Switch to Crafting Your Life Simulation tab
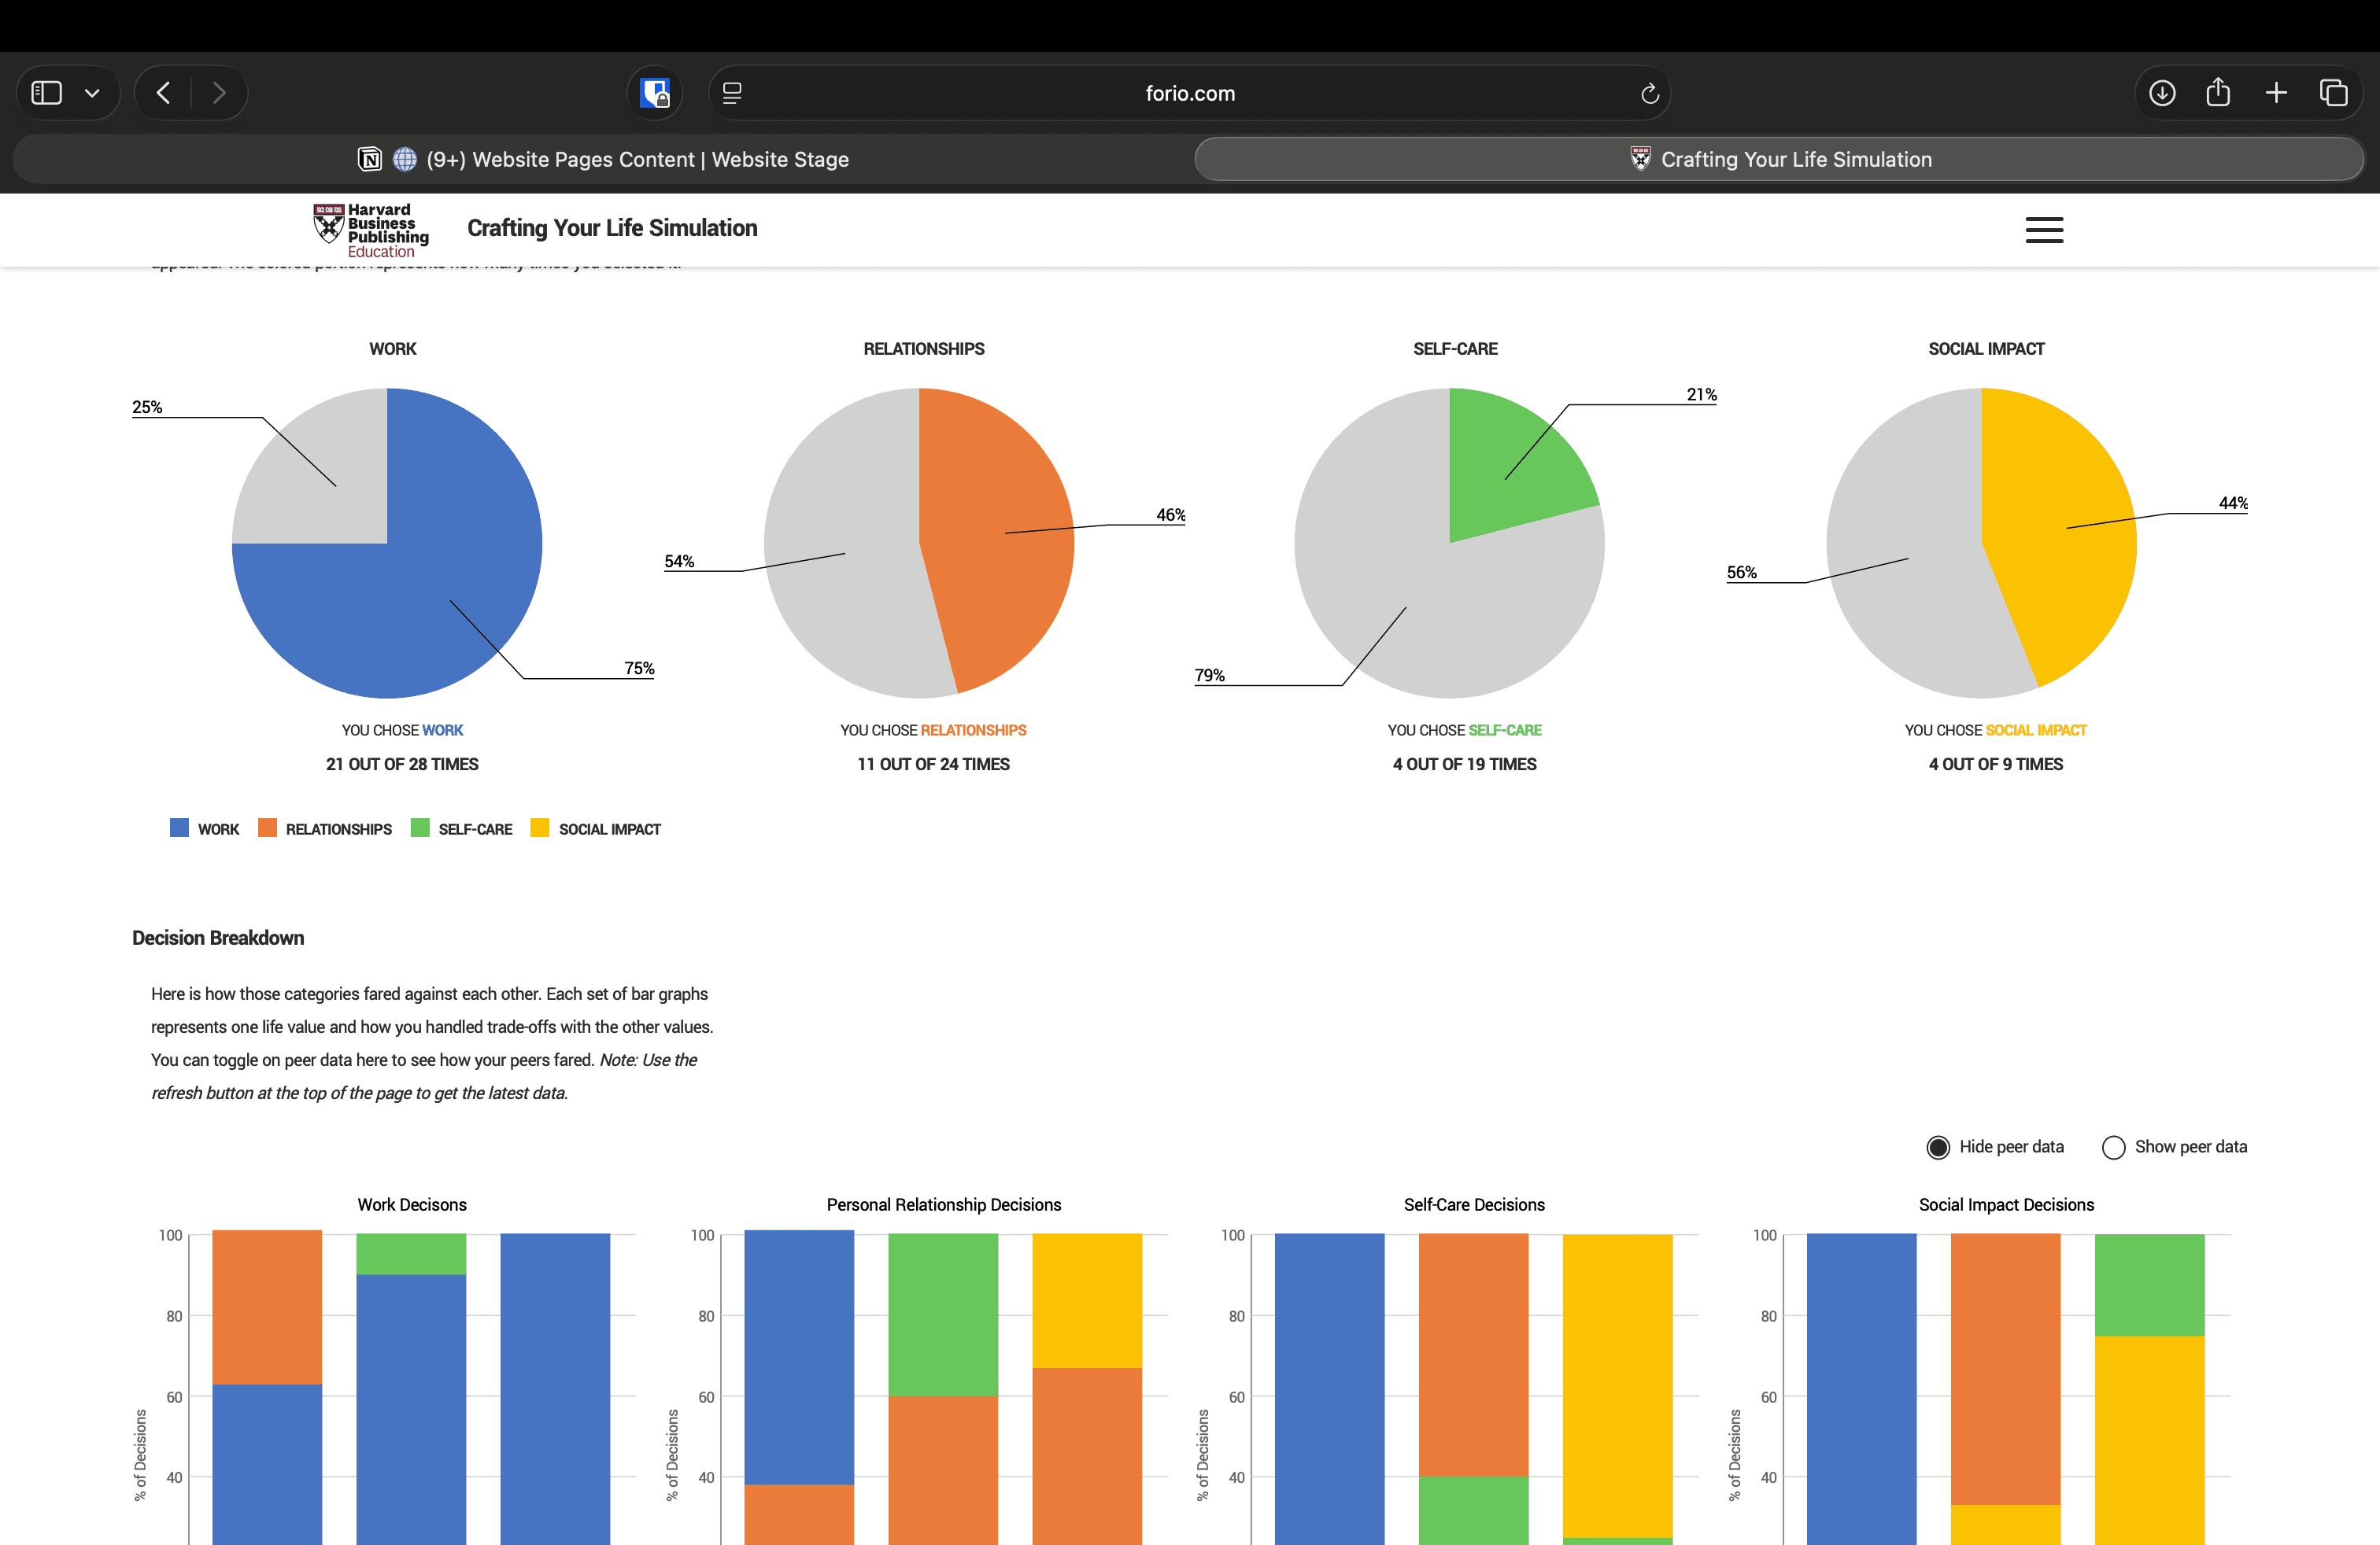The height and width of the screenshot is (1545, 2380). [1779, 160]
